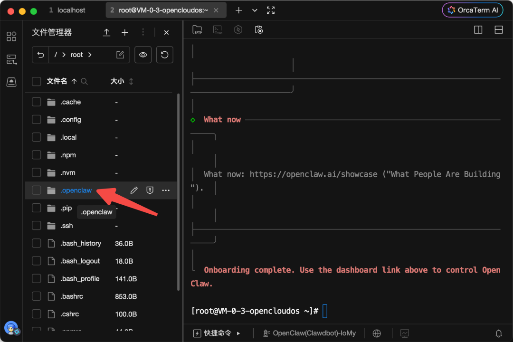Open the OrcaTerm AI button
The height and width of the screenshot is (342, 513).
pyautogui.click(x=472, y=10)
